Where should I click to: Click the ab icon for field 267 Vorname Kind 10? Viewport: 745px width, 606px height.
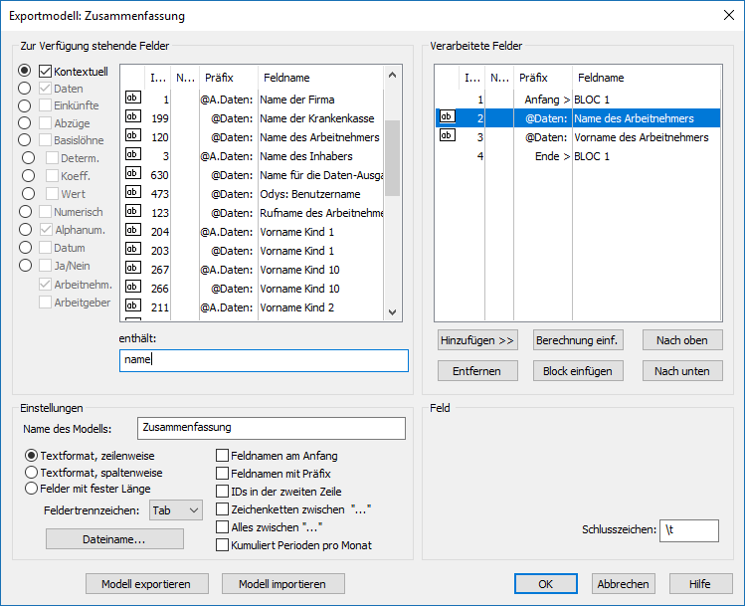(133, 268)
